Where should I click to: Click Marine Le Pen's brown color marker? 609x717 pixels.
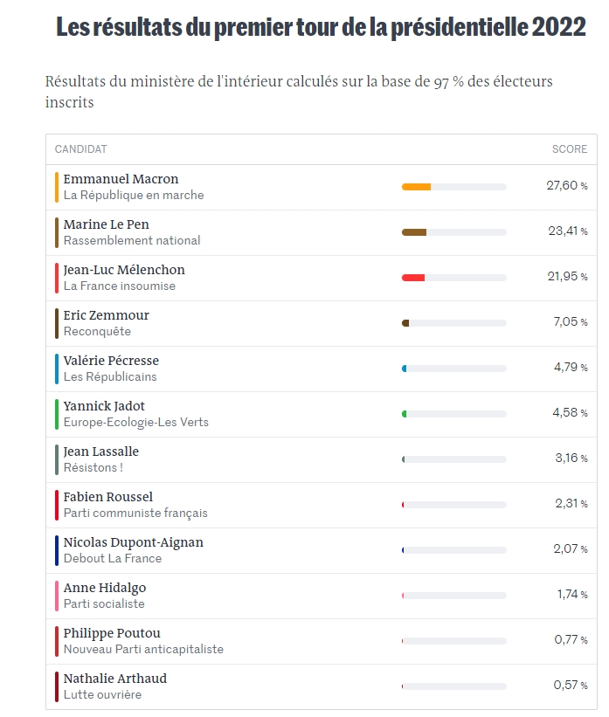57,232
